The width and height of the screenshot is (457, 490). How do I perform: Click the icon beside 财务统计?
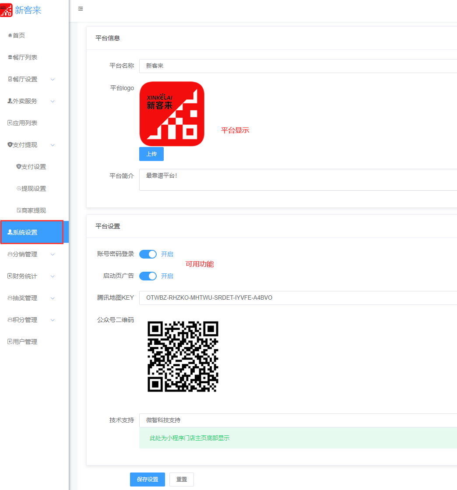click(x=10, y=276)
